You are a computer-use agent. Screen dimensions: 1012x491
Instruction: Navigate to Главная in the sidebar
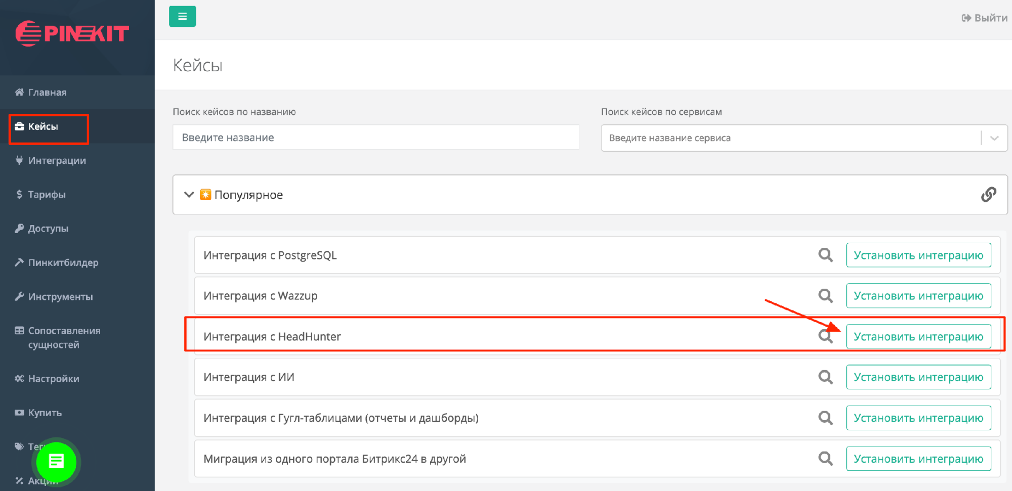(x=47, y=93)
